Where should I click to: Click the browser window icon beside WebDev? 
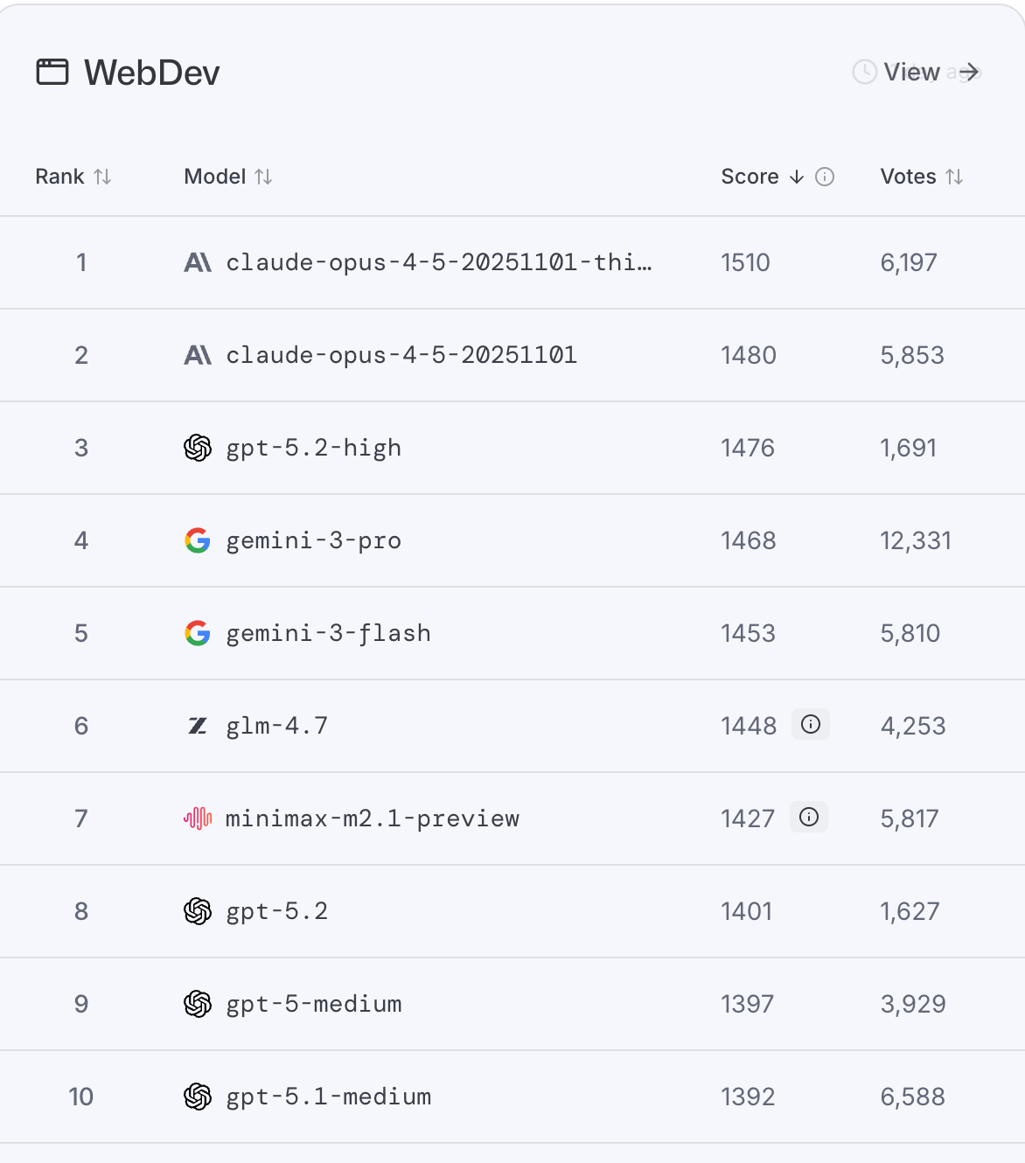tap(52, 72)
